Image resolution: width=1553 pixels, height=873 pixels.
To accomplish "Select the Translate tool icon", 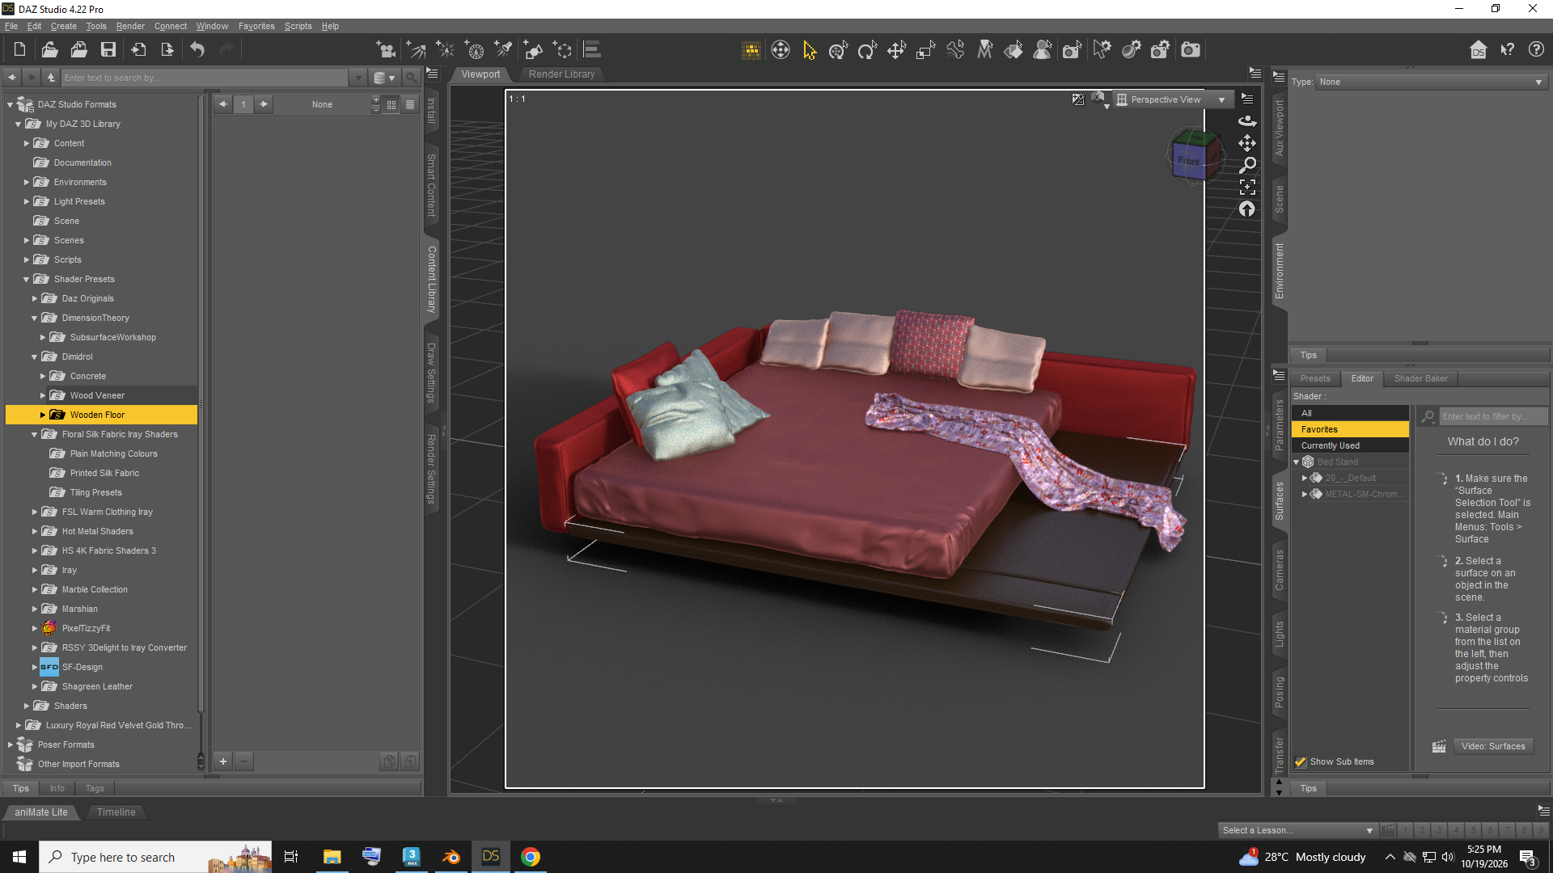I will [x=896, y=50].
